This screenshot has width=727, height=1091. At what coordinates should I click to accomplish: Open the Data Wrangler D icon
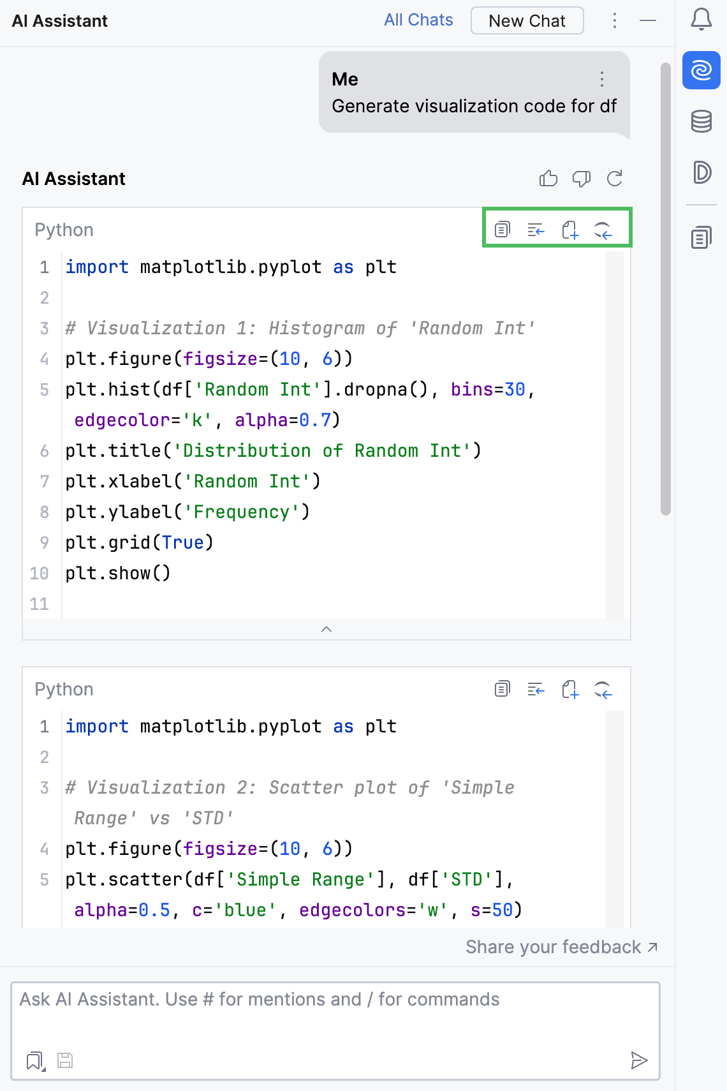(701, 172)
